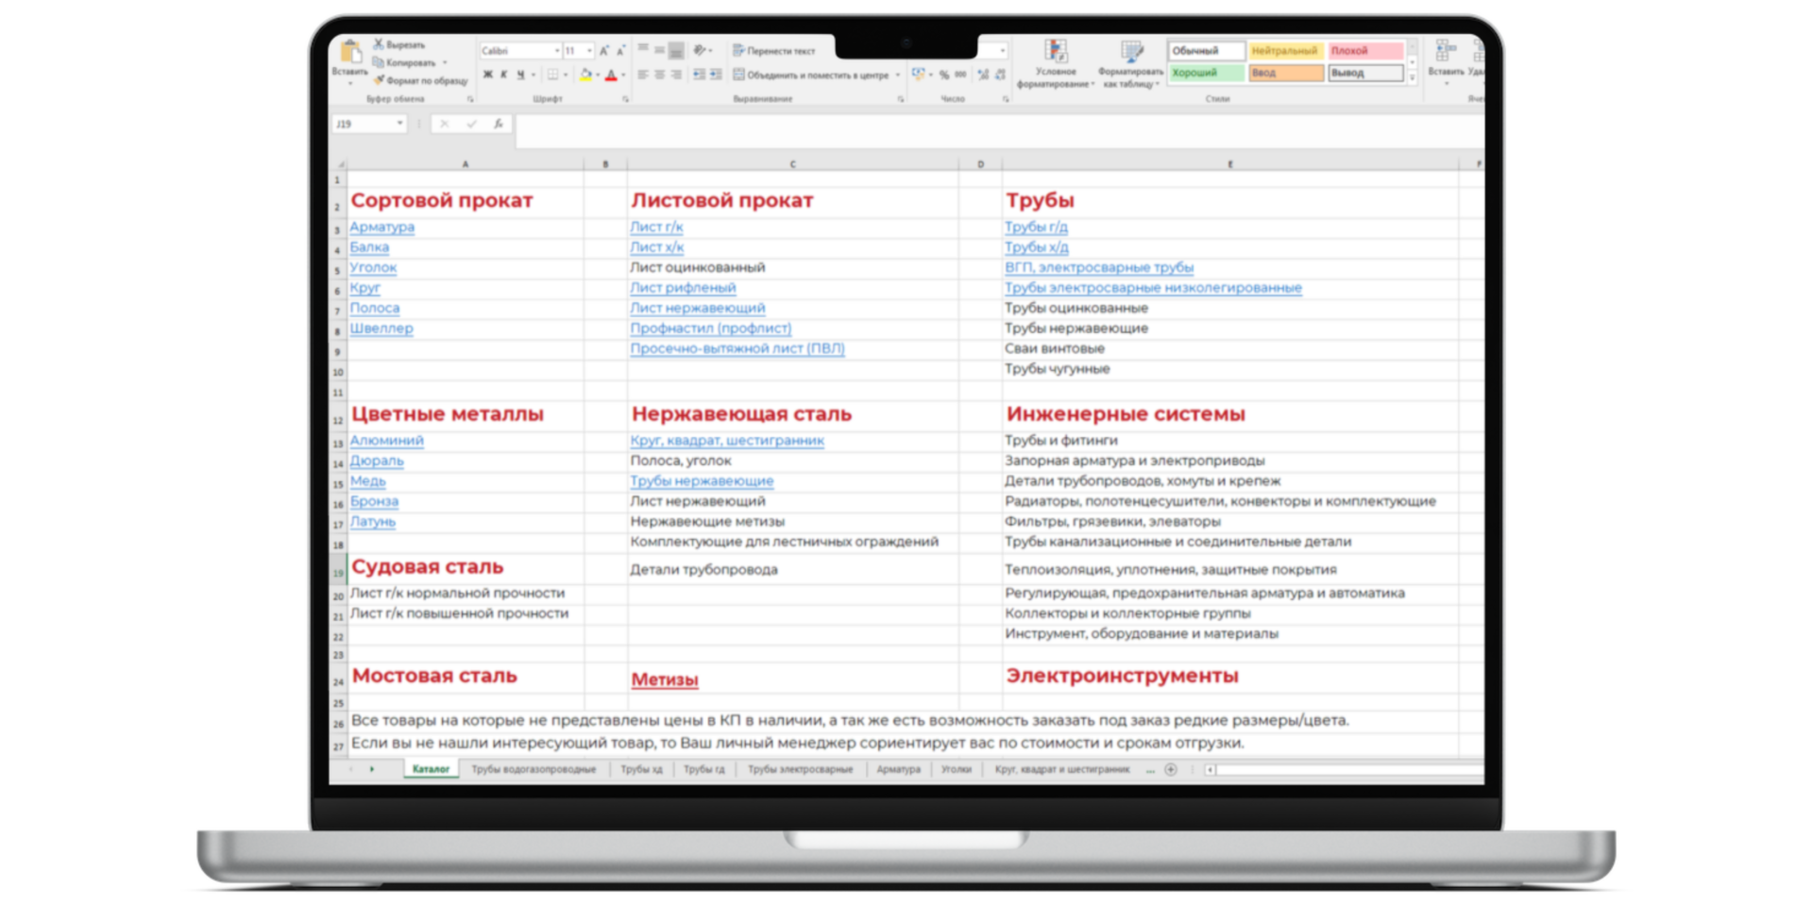Click the insert function fx icon
This screenshot has width=1813, height=906.
pos(498,124)
